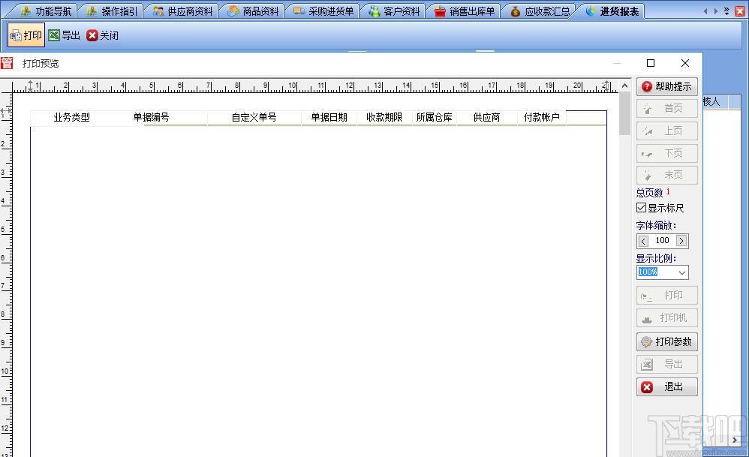Close current tab with red X at top right
The image size is (749, 457).
(x=740, y=11)
